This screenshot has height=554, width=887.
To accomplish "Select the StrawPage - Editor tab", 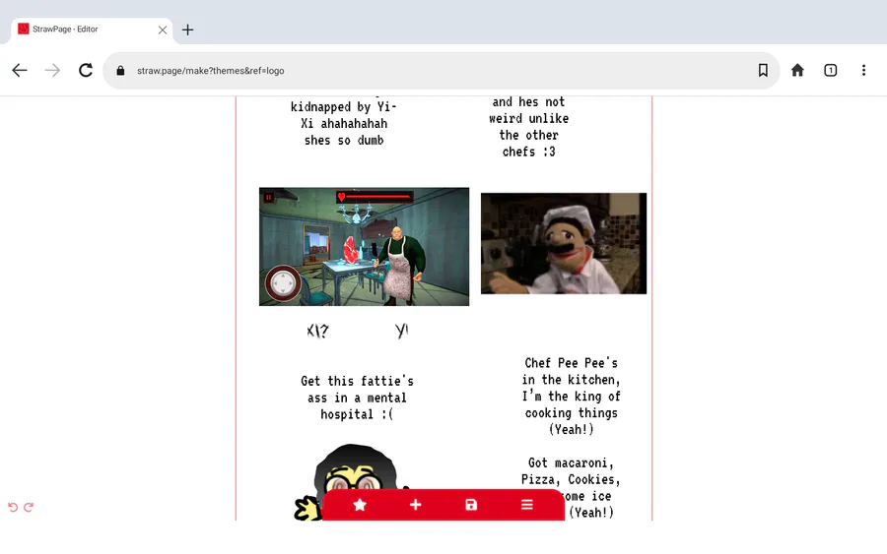I will pos(91,30).
